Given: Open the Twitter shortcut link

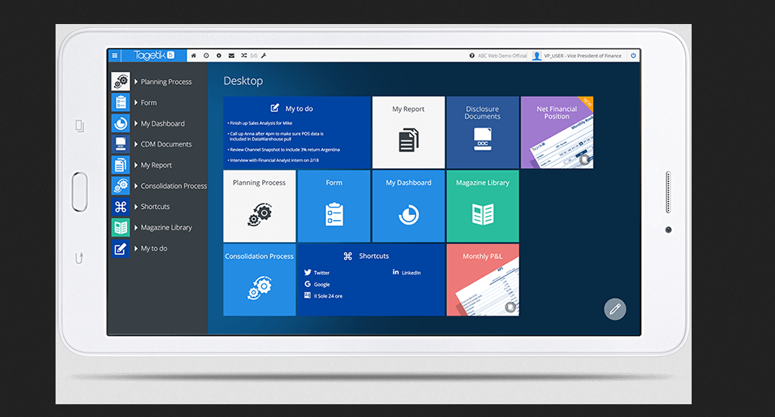Looking at the screenshot, I should pos(321,273).
